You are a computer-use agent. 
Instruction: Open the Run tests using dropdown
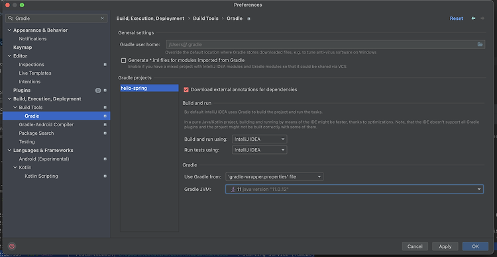tap(259, 150)
